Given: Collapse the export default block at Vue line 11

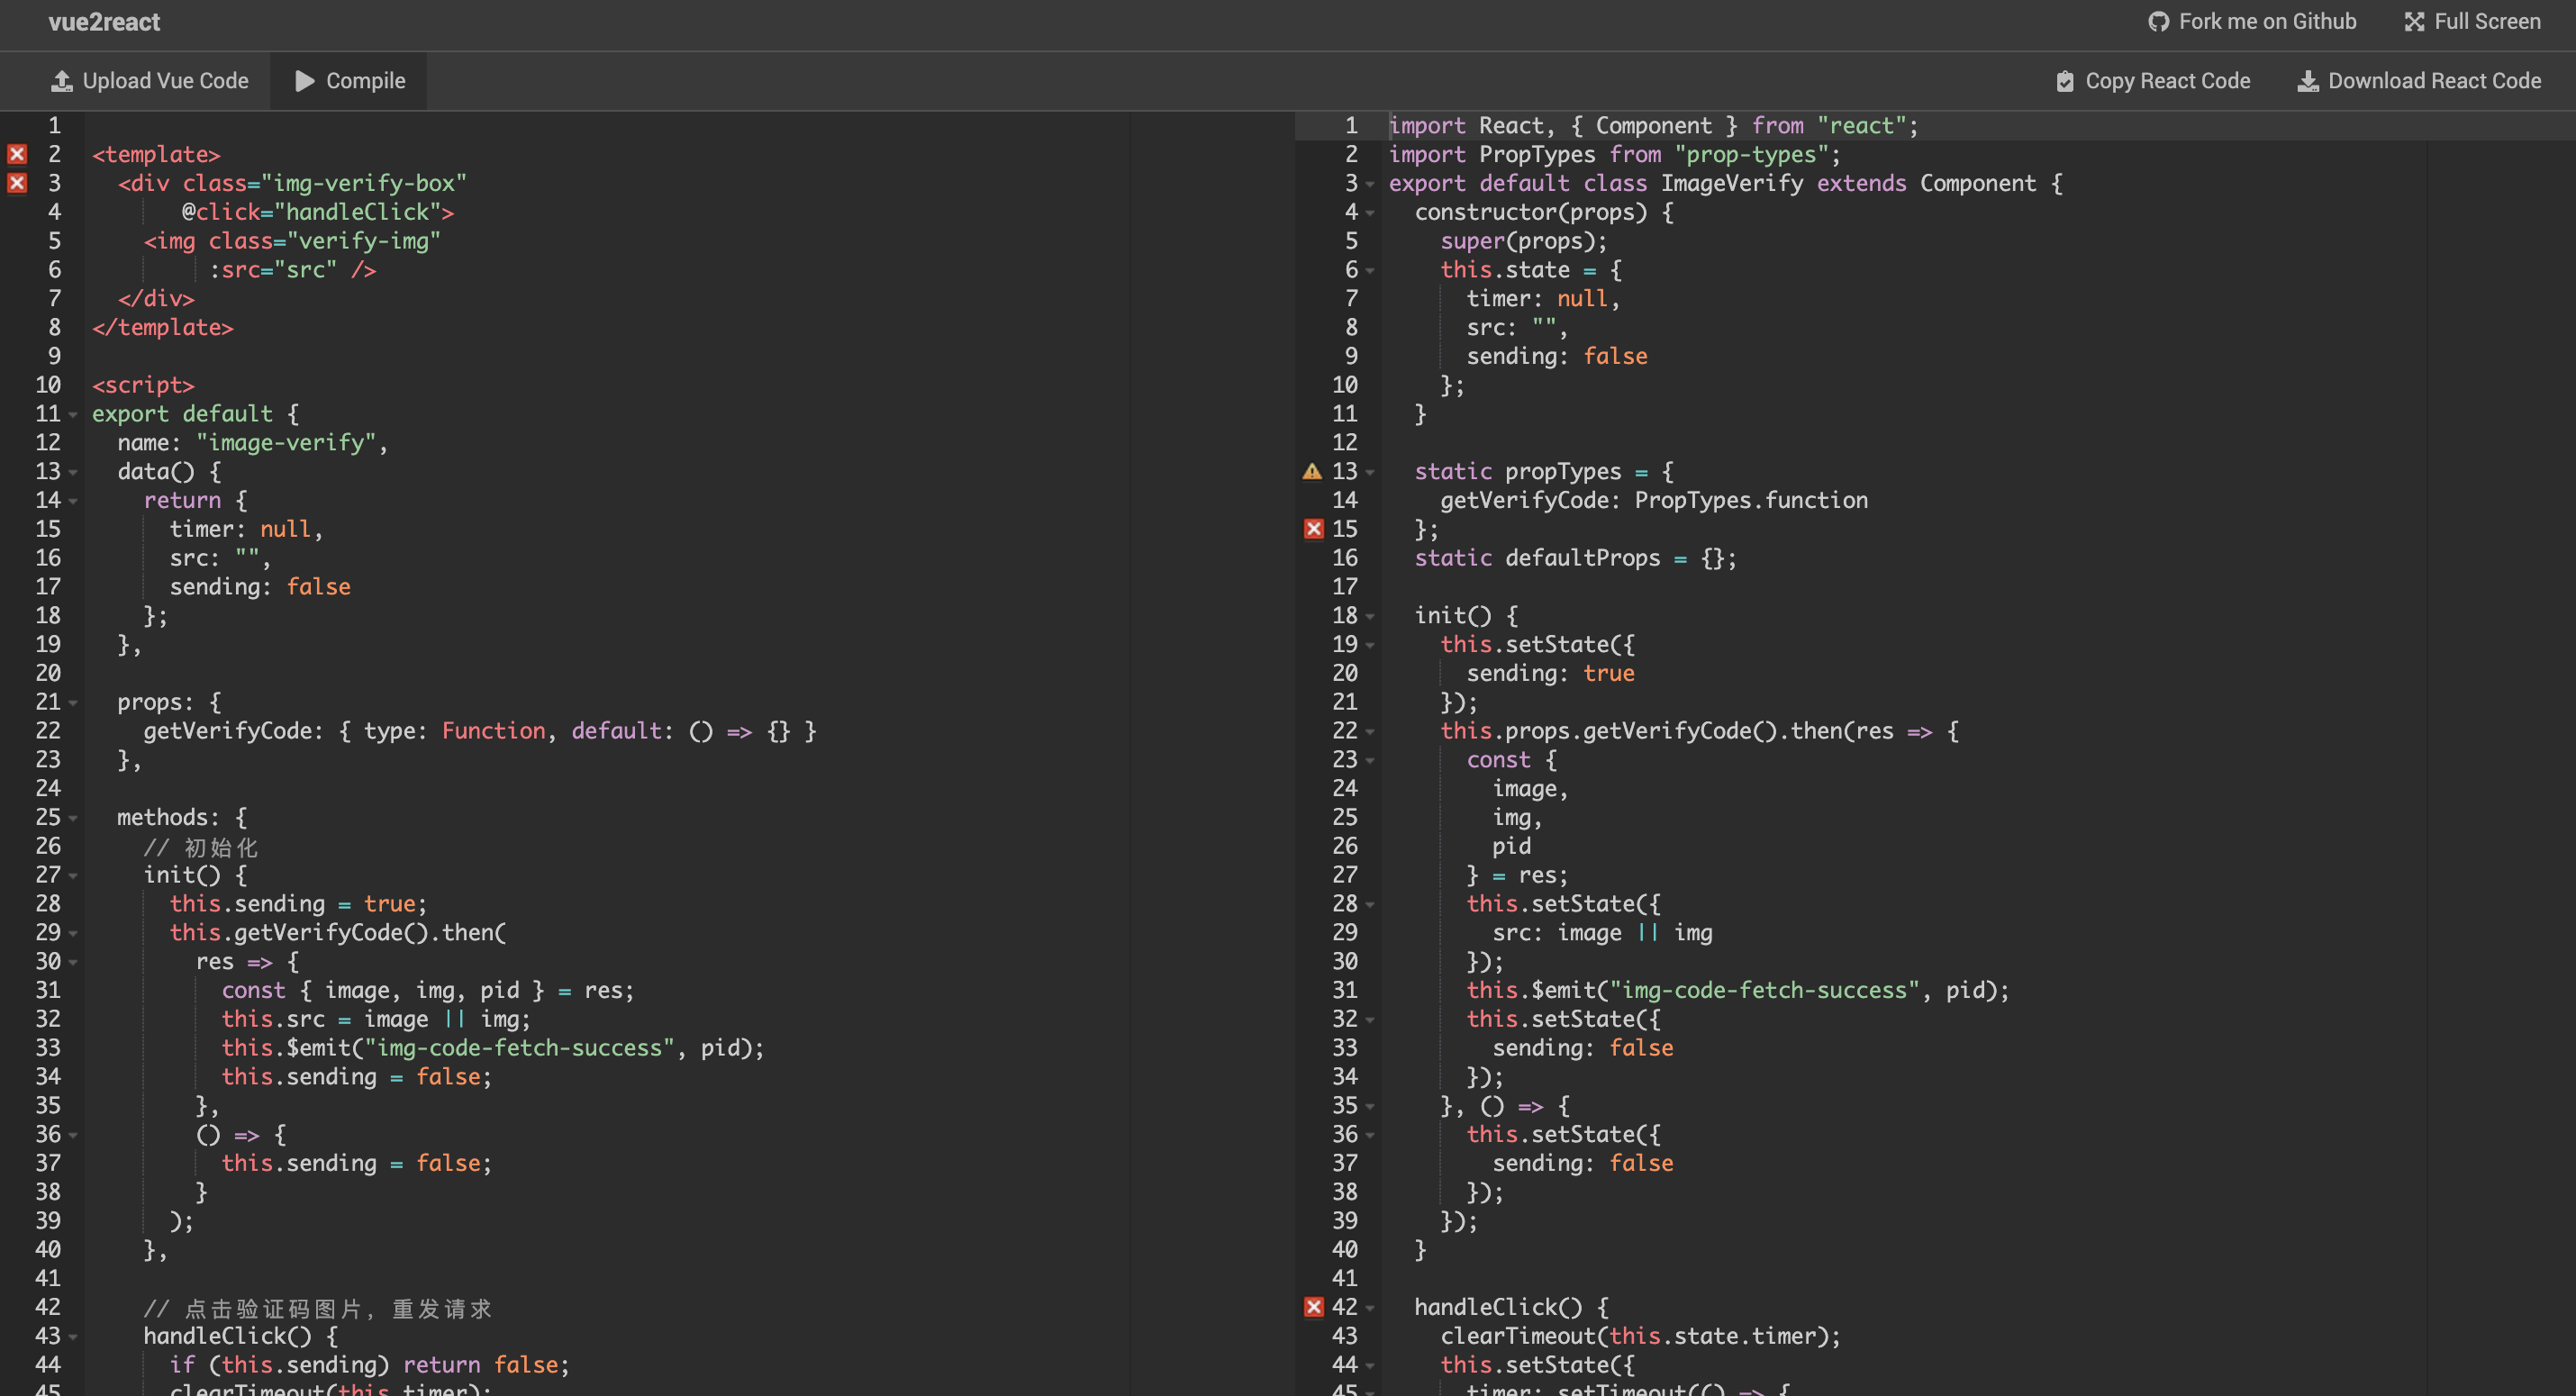Looking at the screenshot, I should pos(73,415).
